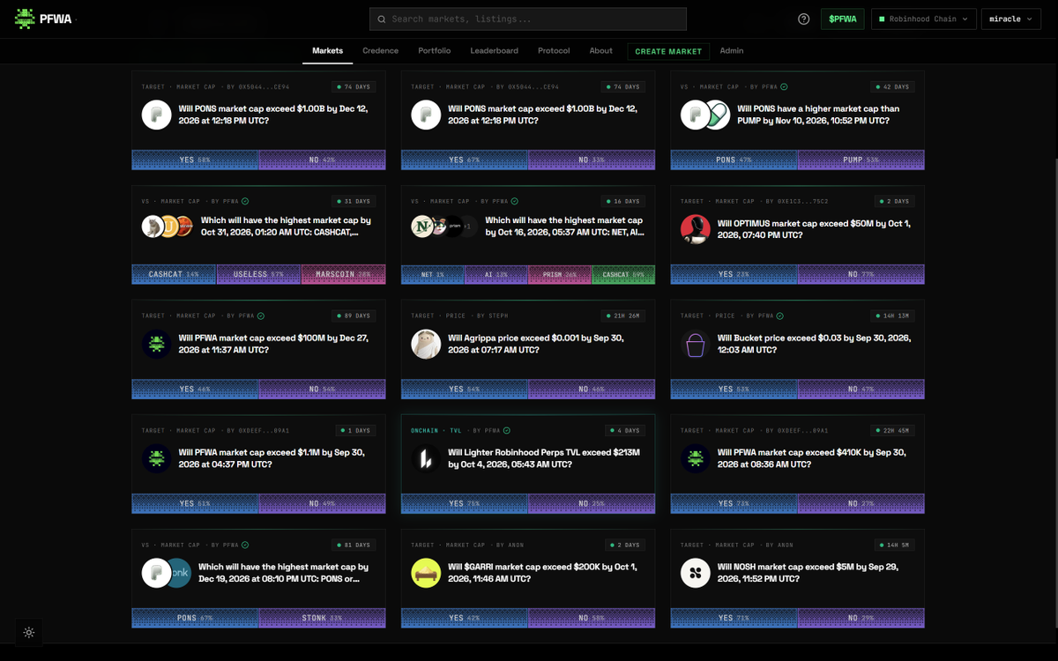Open the 'Will OPTIMUS market cap exceed $50M' title
The image size is (1058, 661).
pyautogui.click(x=814, y=229)
